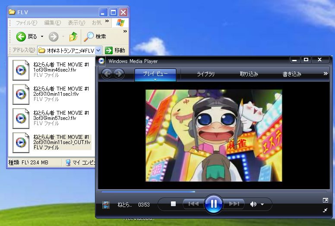The width and height of the screenshot is (335, 226).
Task: Click the 移動 go button
Action: click(x=115, y=50)
